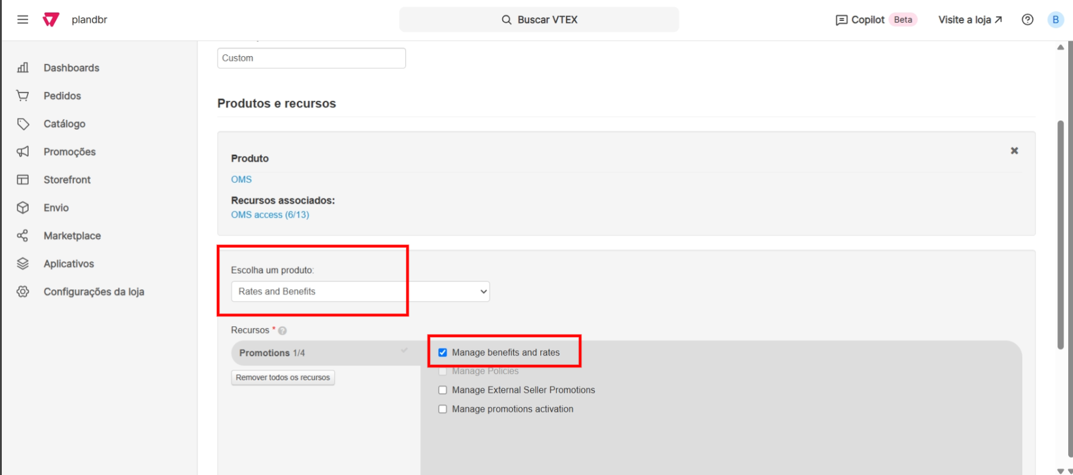Open the user avatar B
The image size is (1073, 475).
1056,20
